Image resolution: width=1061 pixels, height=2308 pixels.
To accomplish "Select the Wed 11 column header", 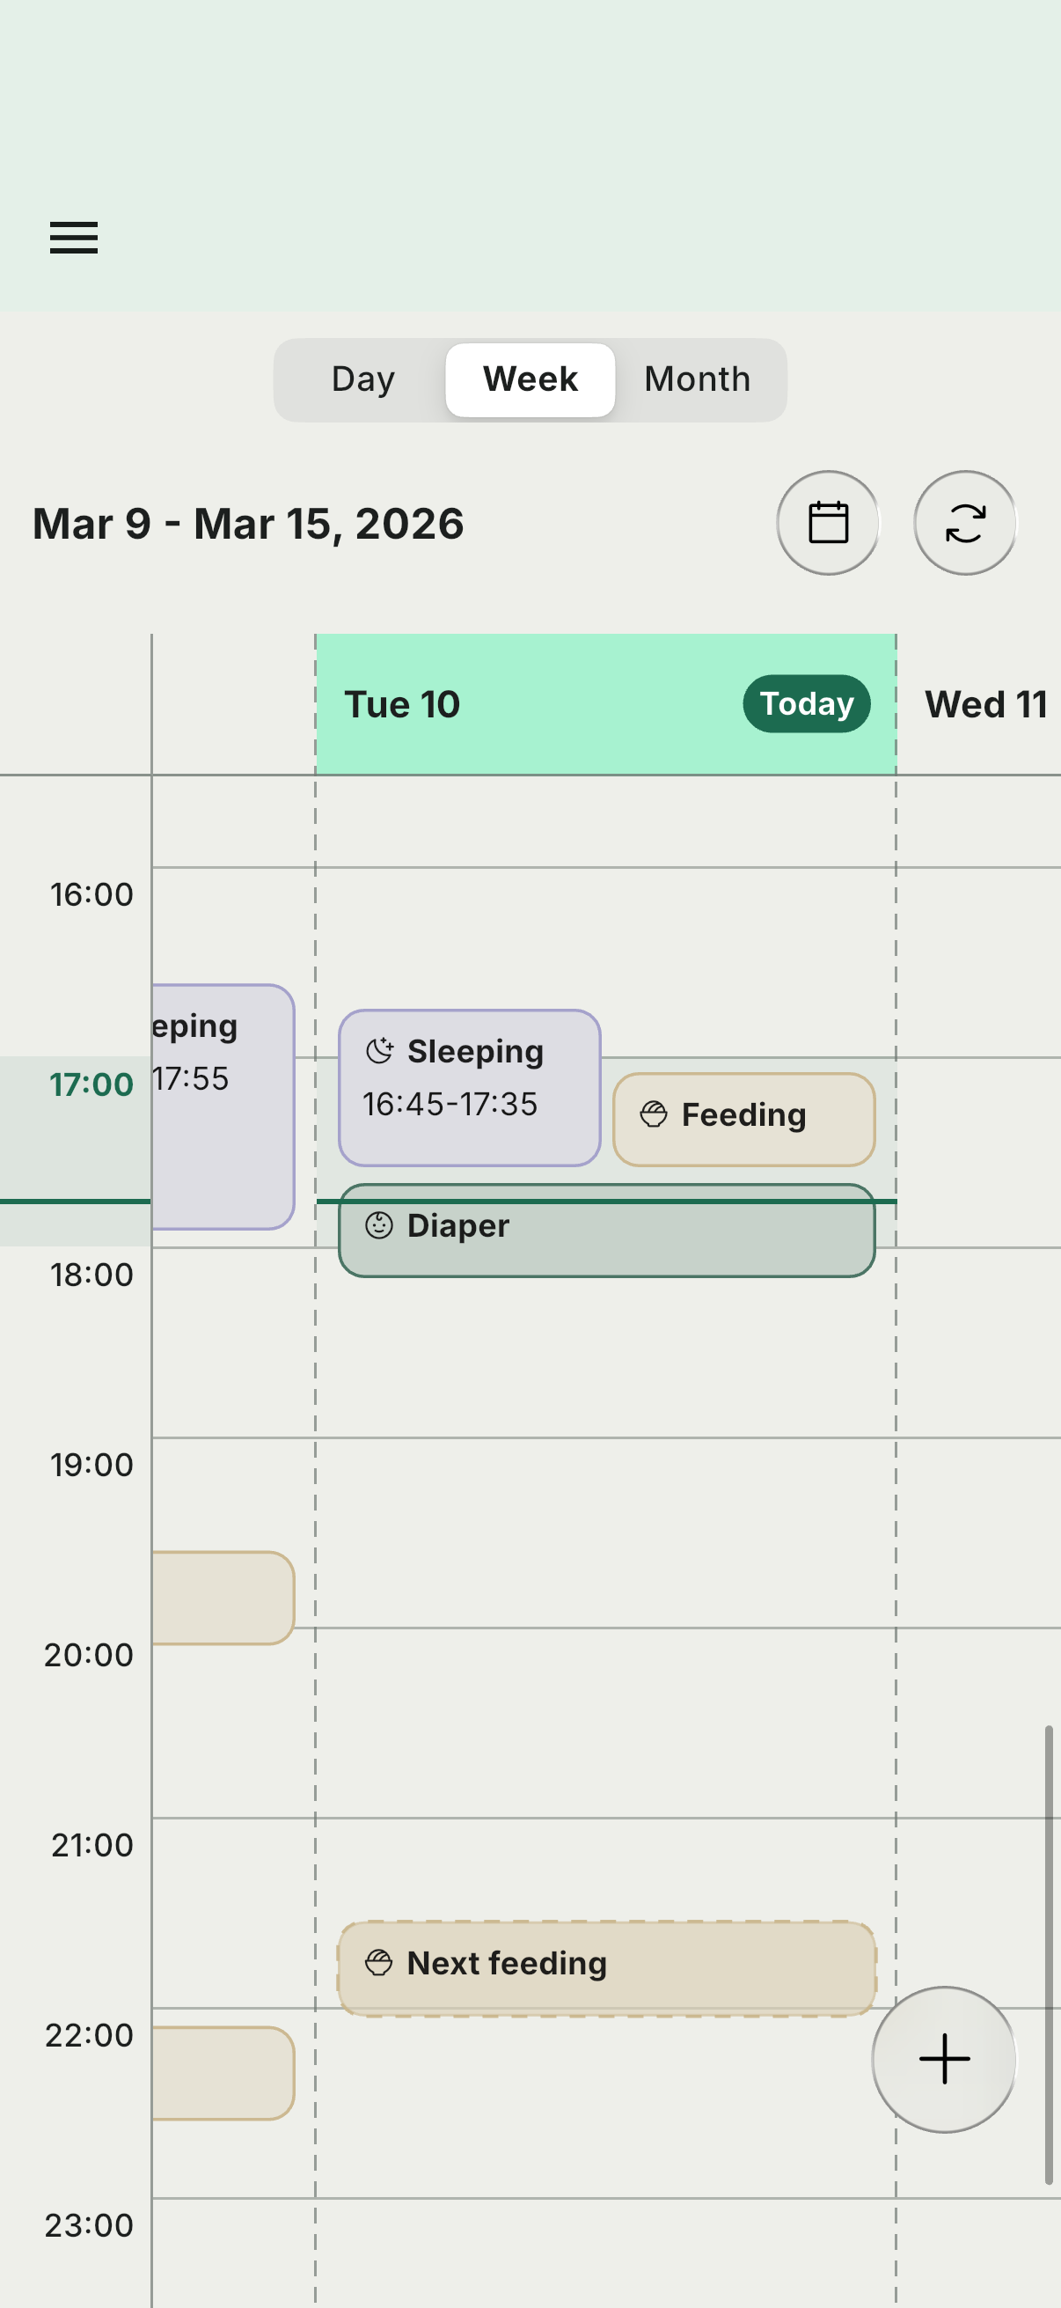I will click(x=984, y=704).
